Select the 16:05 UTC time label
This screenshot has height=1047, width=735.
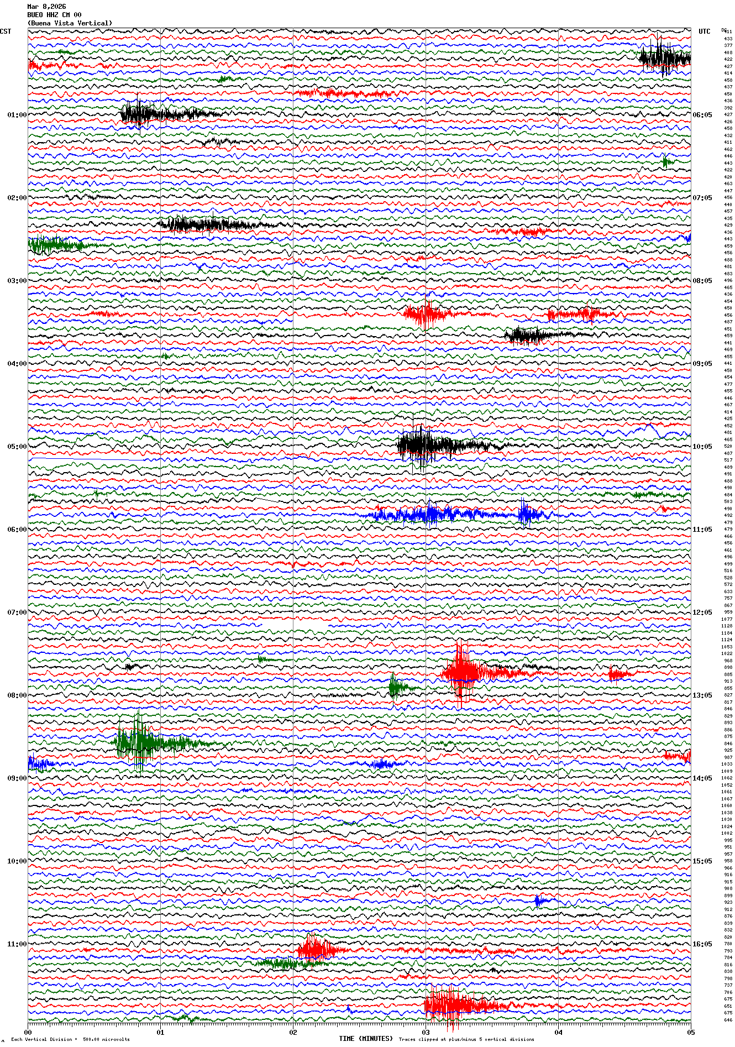(x=702, y=944)
